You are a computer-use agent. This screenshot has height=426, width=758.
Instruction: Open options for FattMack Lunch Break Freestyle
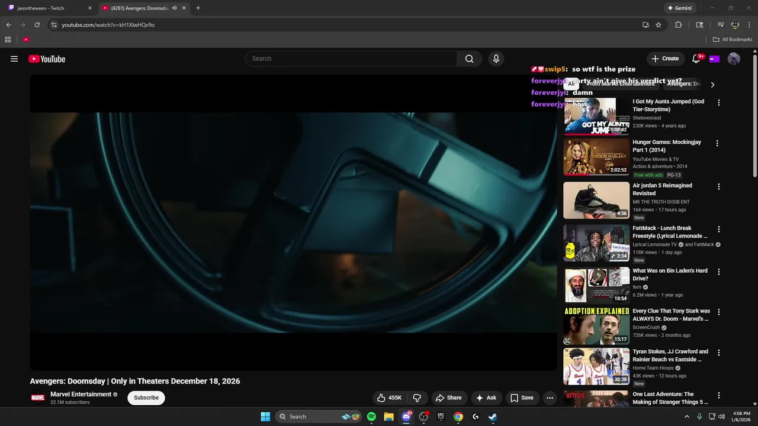pyautogui.click(x=719, y=229)
